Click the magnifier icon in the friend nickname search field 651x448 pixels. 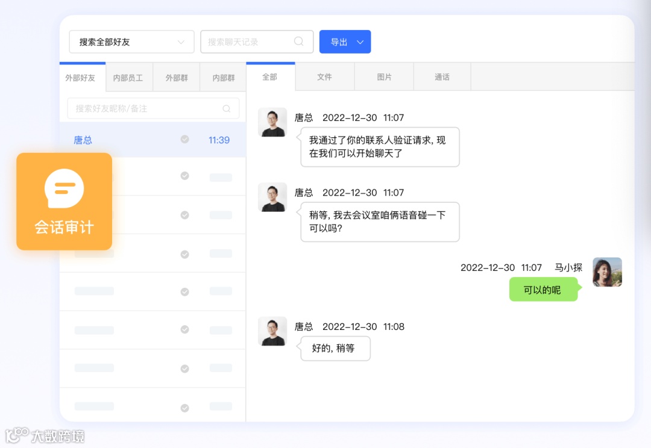click(227, 109)
